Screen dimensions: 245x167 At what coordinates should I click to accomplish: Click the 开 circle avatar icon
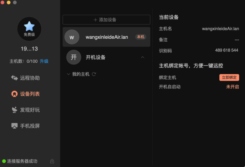pos(74,57)
